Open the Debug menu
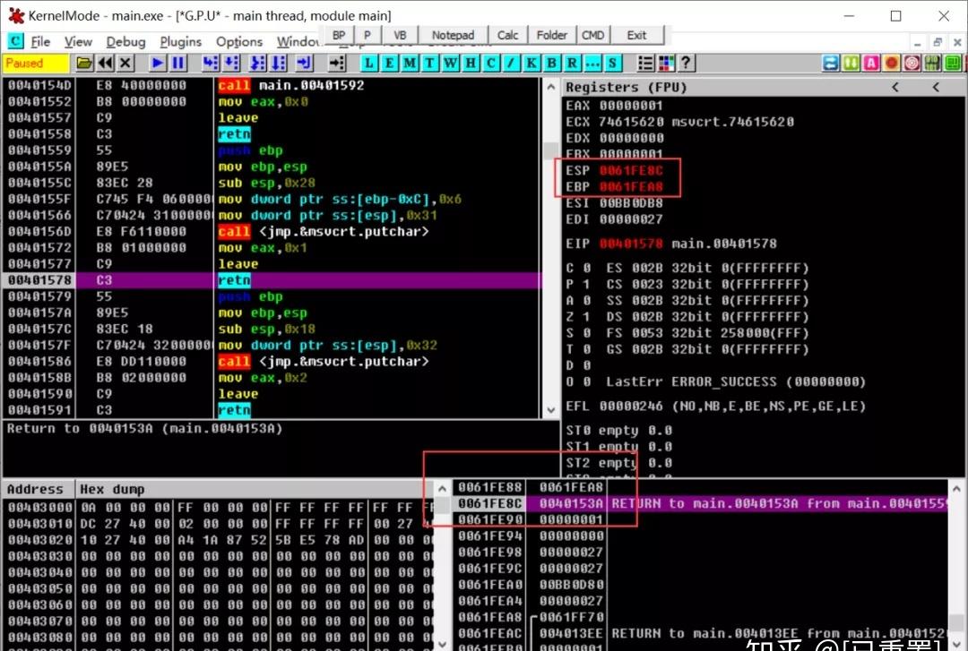This screenshot has width=968, height=651. point(126,41)
